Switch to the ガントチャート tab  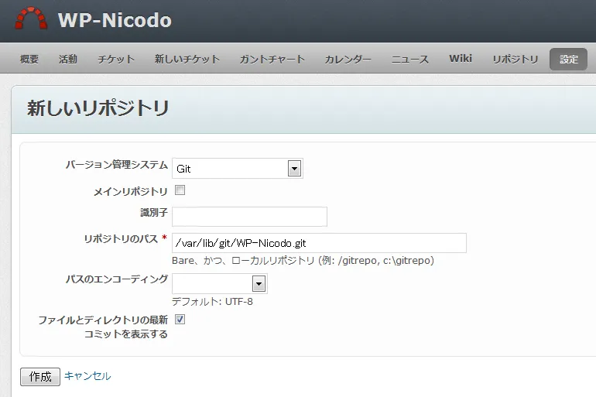(x=272, y=60)
